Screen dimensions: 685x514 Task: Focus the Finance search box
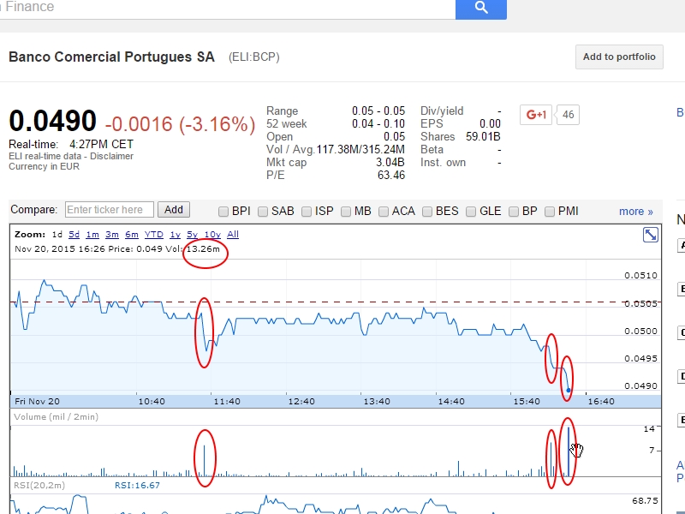pos(227,9)
